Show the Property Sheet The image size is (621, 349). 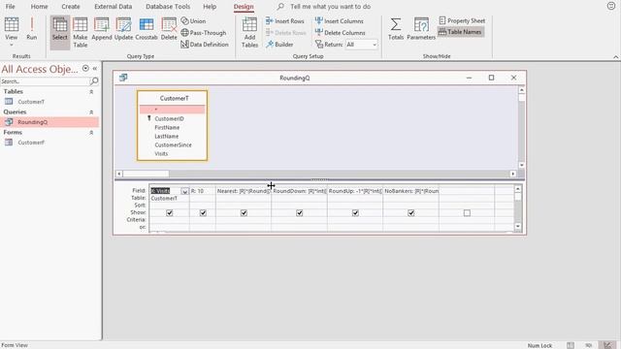click(462, 20)
